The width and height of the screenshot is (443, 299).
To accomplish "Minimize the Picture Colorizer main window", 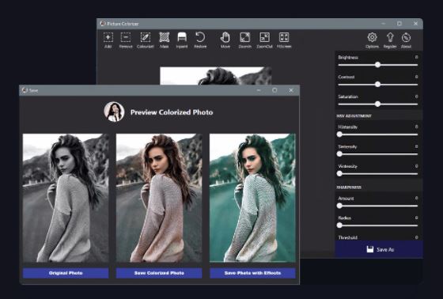I will click(383, 24).
